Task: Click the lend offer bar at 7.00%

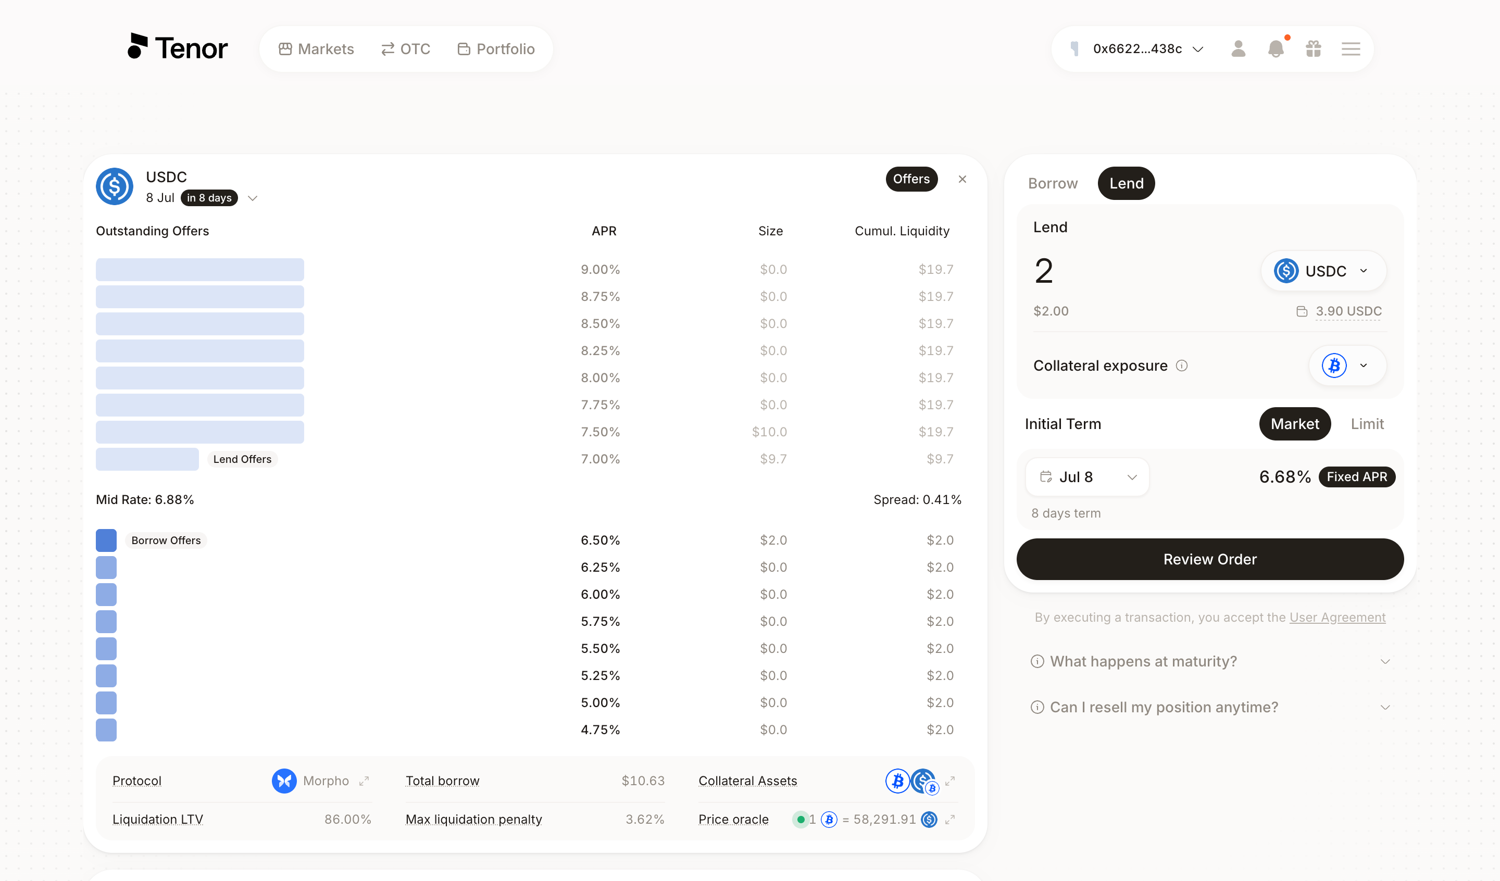Action: pos(147,460)
